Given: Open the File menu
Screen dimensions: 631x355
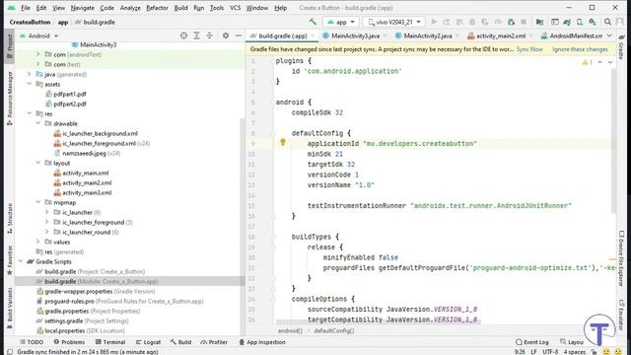Looking at the screenshot, I should pos(26,8).
